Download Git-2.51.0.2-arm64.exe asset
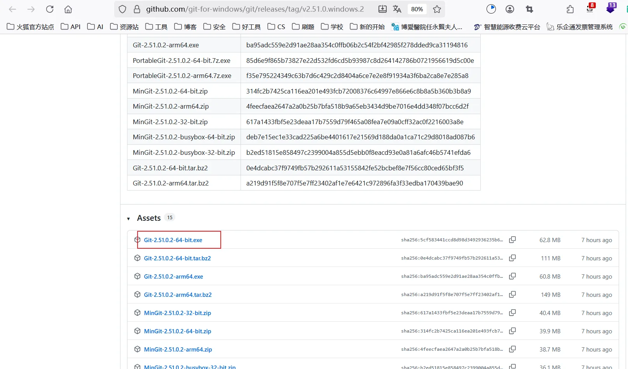 [x=173, y=277]
